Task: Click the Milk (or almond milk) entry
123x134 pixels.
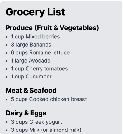Action: (46, 130)
